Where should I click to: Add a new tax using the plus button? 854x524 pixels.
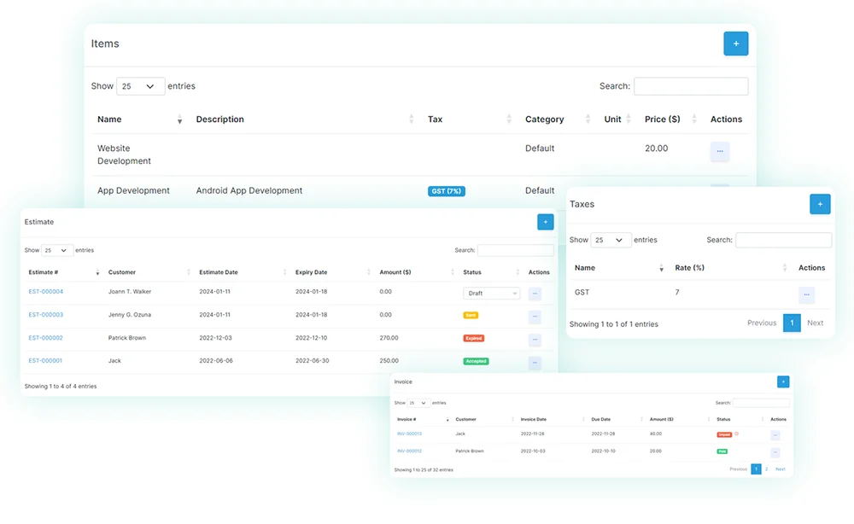(x=819, y=204)
